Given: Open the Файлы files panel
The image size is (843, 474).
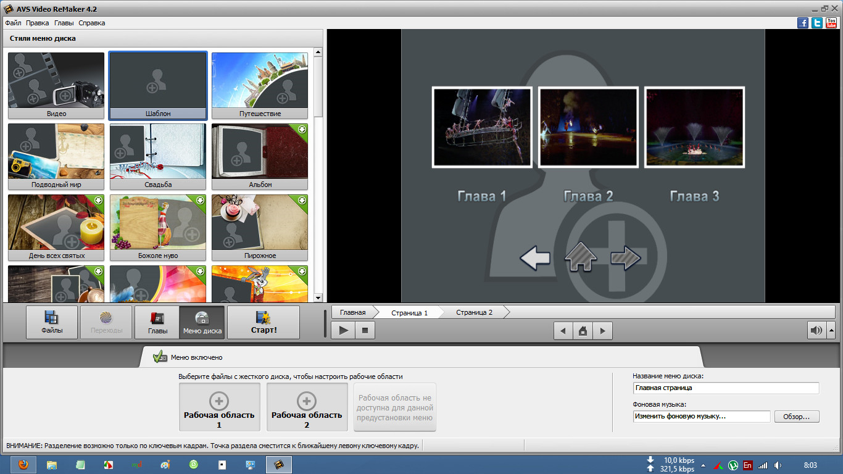Looking at the screenshot, I should 52,322.
